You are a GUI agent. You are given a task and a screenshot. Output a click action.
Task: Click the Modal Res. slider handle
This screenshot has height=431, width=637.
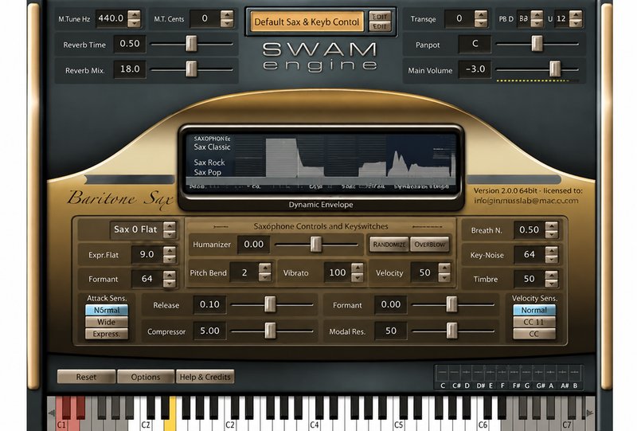tap(451, 331)
